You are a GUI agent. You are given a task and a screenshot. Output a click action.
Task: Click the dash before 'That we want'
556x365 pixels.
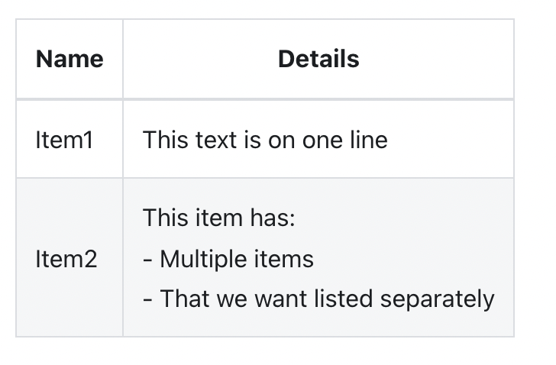tap(147, 301)
